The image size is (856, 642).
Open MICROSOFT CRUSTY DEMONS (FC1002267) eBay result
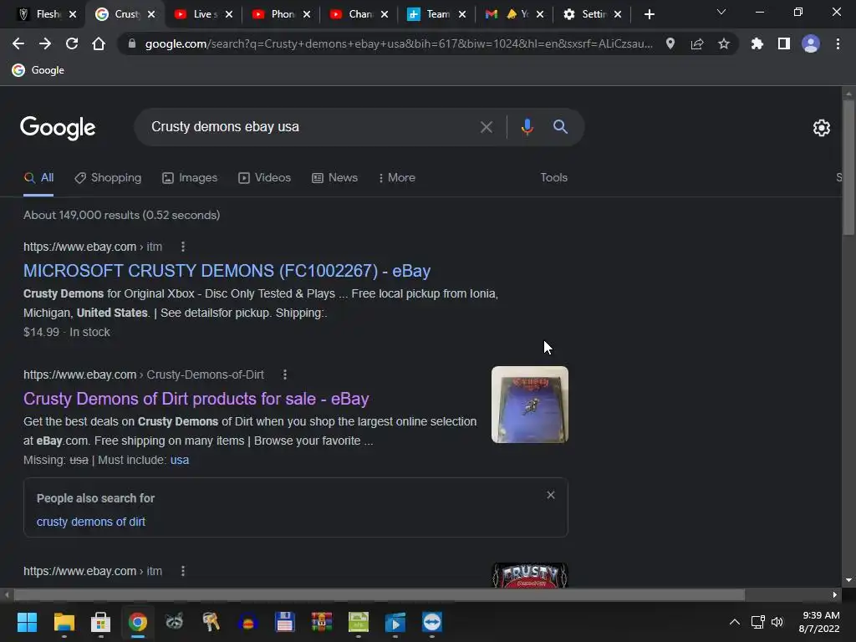click(x=227, y=271)
